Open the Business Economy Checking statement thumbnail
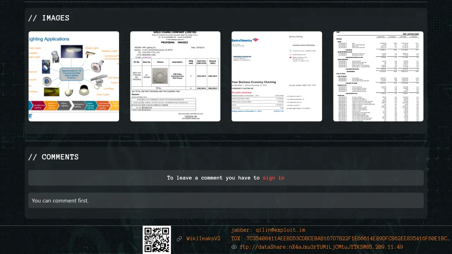The width and height of the screenshot is (452, 254). pos(276,76)
